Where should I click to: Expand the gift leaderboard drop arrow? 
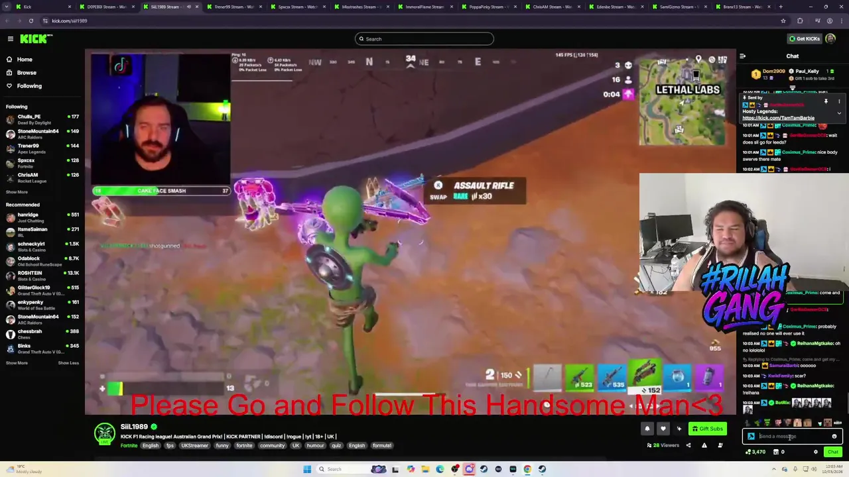click(793, 87)
